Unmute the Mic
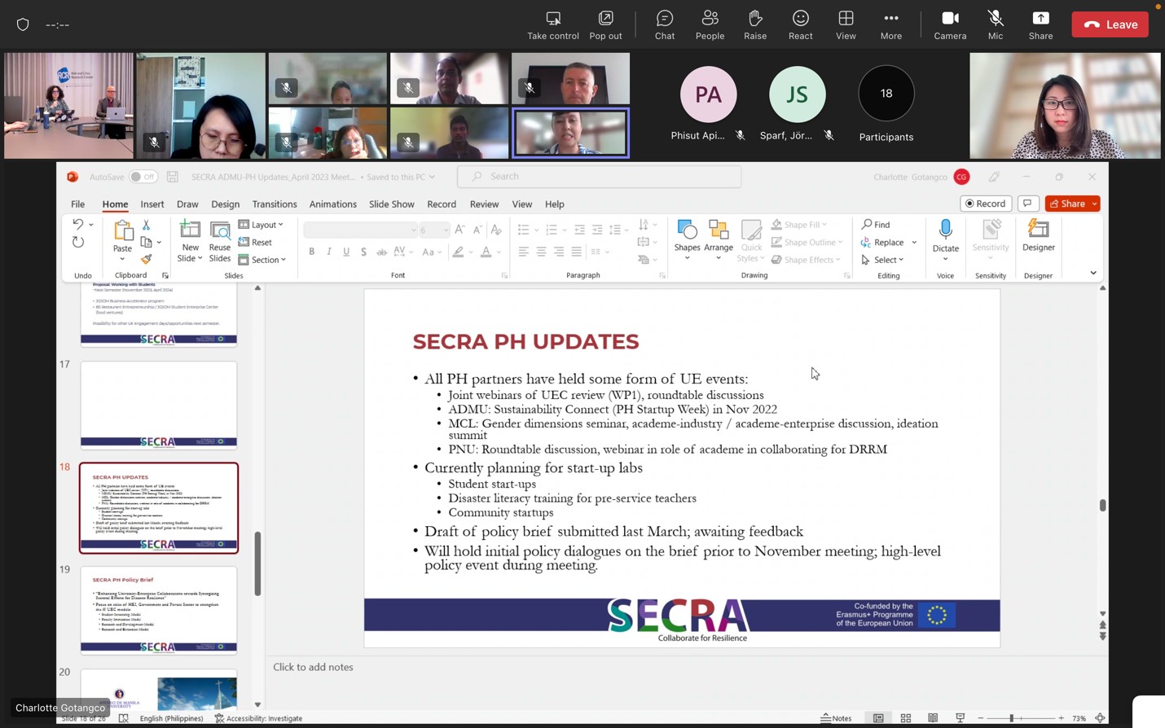The width and height of the screenshot is (1165, 728). click(996, 24)
